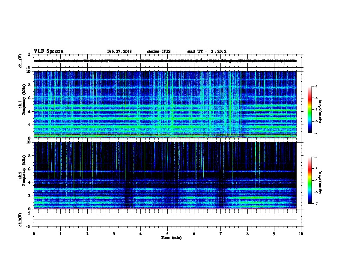Click the ch.2 "Frequency (kHz)" axis label
This screenshot has height=262, width=339.
tap(24, 170)
